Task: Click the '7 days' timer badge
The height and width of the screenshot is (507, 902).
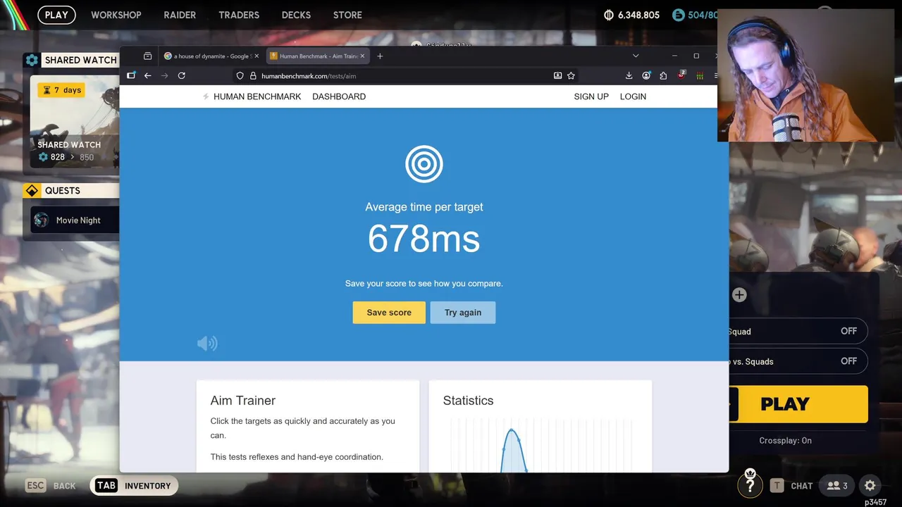Action: pos(61,90)
